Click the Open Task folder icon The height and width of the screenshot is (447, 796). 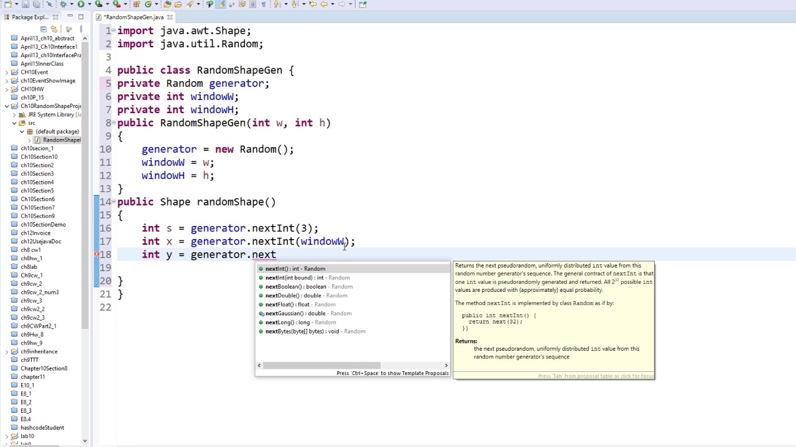point(178,4)
